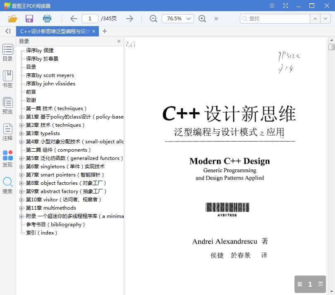
Task: Go to previous page with left arrow
Action: [74, 19]
